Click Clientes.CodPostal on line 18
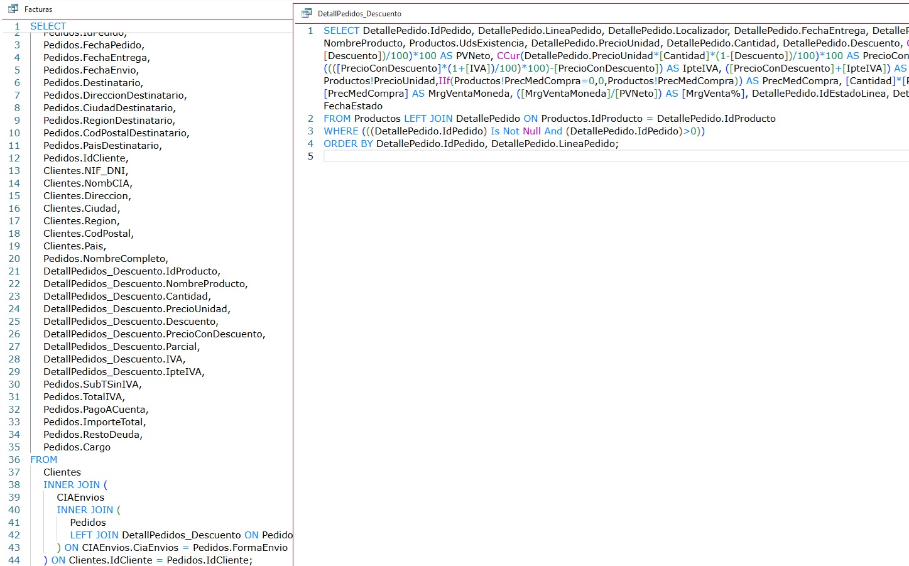The height and width of the screenshot is (566, 909). pos(89,233)
